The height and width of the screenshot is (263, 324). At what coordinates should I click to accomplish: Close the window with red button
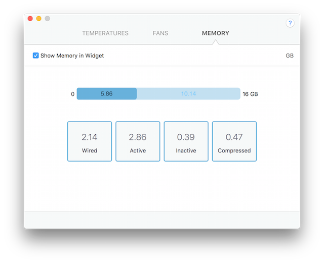30,19
